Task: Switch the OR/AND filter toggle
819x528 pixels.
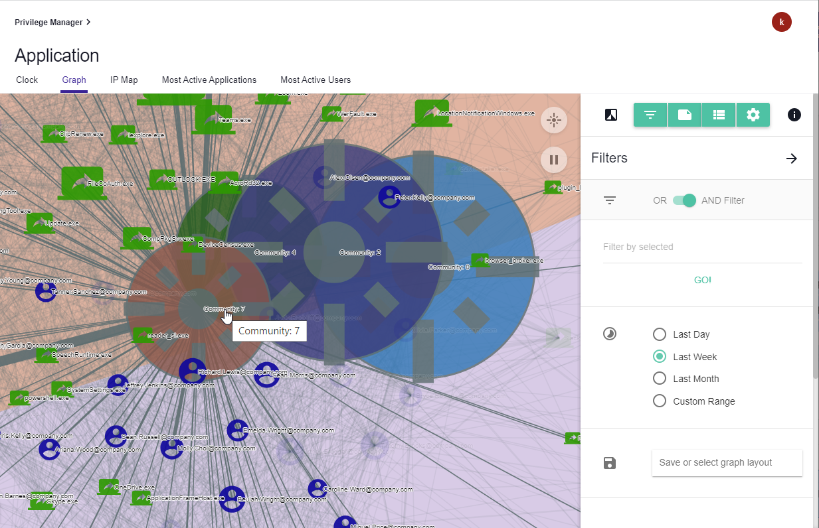Action: (684, 200)
